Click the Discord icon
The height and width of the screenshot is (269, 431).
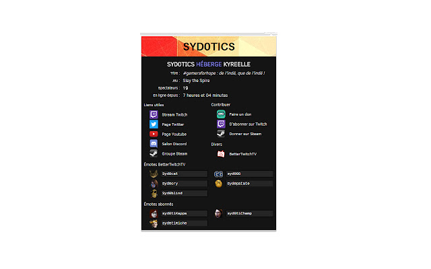click(x=154, y=143)
